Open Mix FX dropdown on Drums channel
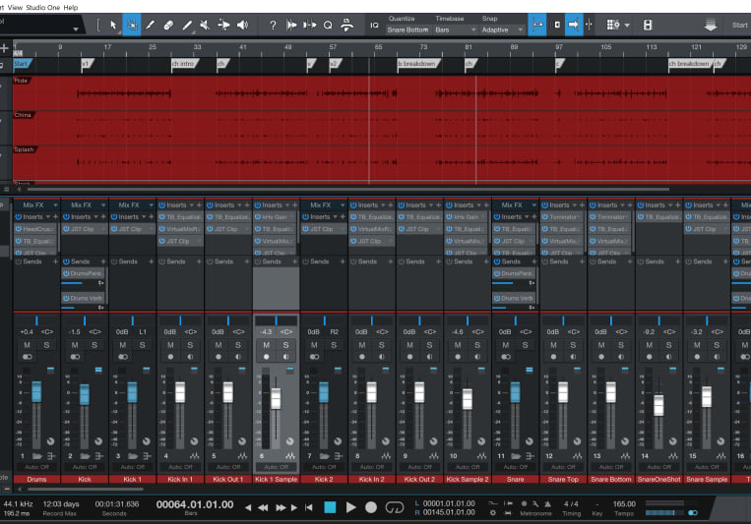Image resolution: width=751 pixels, height=524 pixels. (55, 205)
